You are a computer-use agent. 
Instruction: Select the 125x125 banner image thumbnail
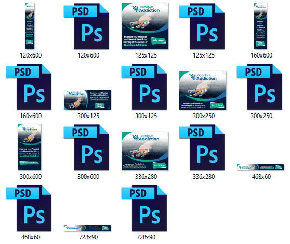[145, 26]
